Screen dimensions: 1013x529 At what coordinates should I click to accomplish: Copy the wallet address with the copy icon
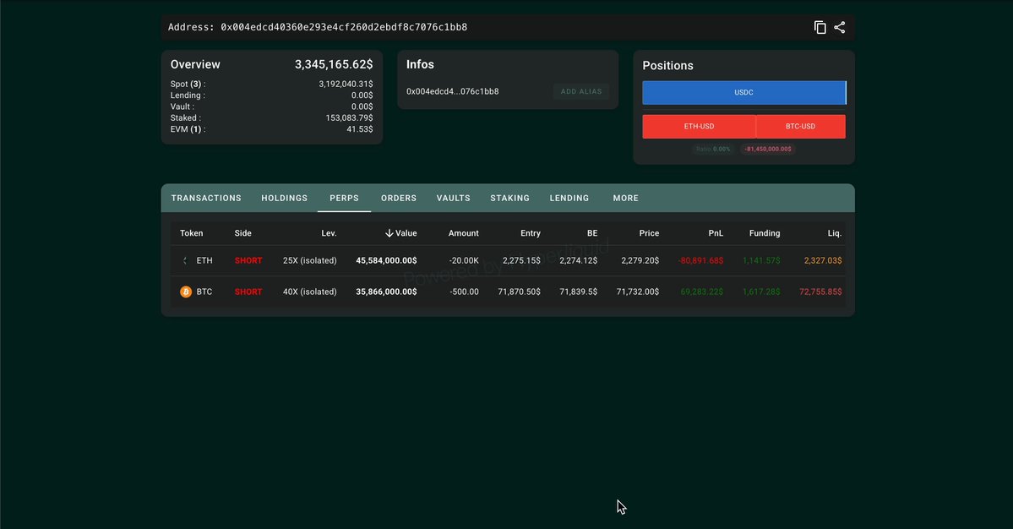(x=820, y=27)
